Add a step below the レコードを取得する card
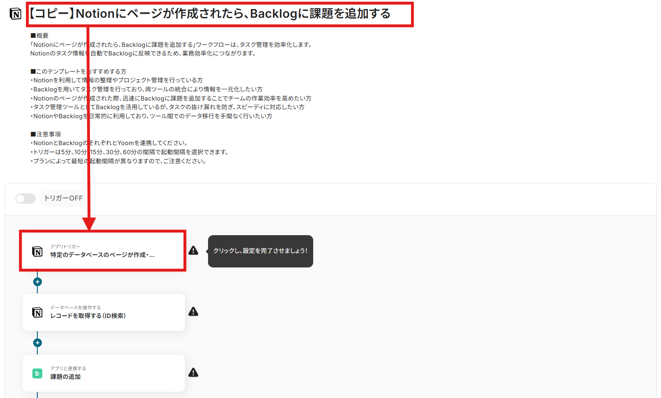Screen dimensions: 661x398 [x=37, y=343]
